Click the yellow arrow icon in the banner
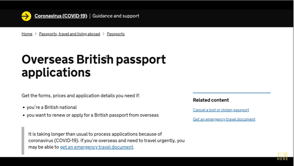This screenshot has width=294, height=166. tap(26, 16)
